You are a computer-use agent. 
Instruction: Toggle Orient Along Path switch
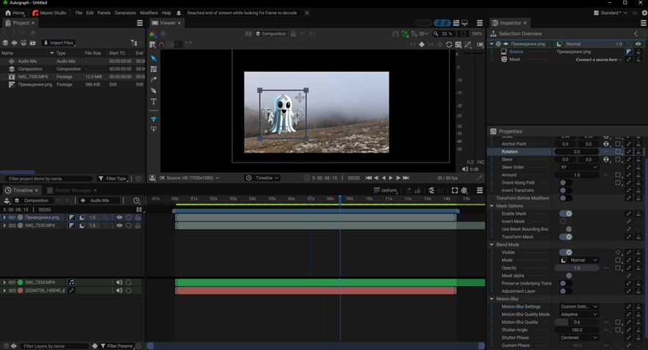566,183
